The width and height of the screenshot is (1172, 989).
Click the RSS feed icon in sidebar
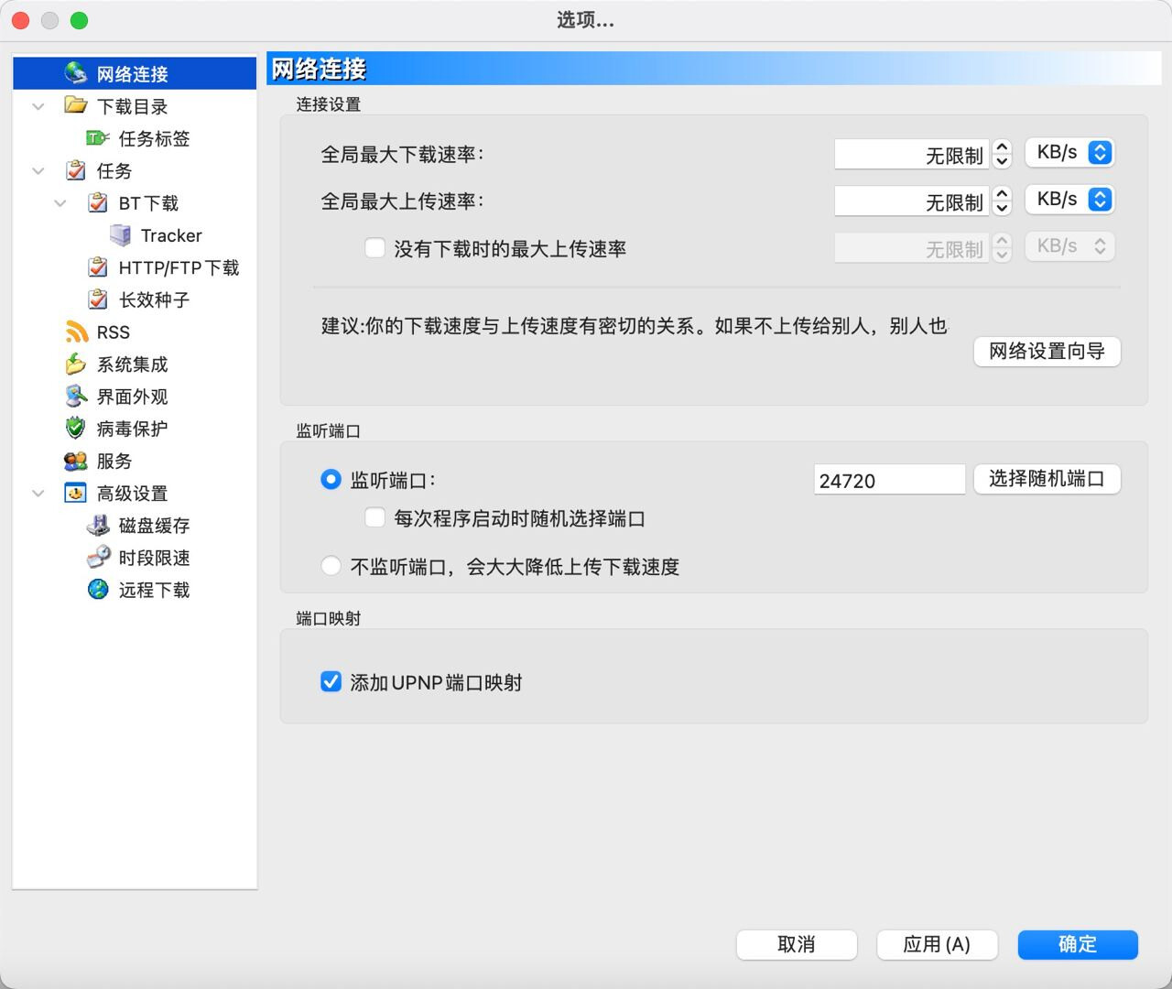[x=76, y=331]
